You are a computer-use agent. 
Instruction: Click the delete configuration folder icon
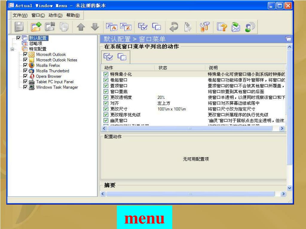pos(50,27)
